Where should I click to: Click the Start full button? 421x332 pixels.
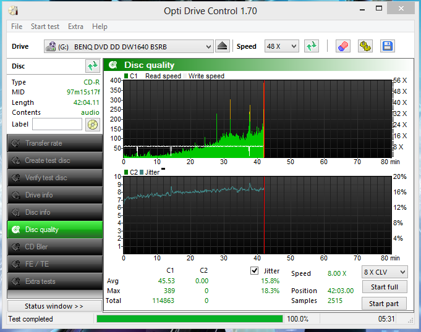385,287
